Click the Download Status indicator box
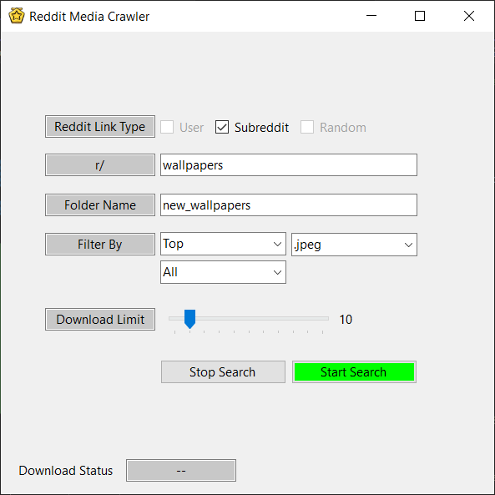 pyautogui.click(x=181, y=471)
